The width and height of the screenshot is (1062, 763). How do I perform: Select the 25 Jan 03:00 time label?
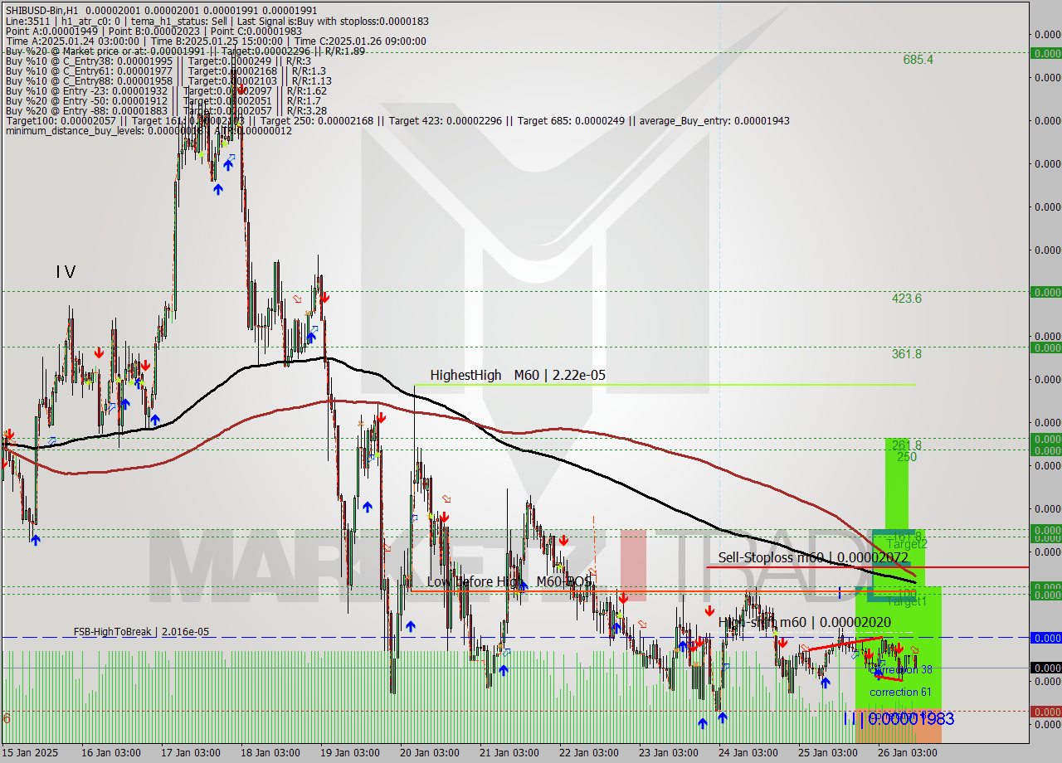829,753
